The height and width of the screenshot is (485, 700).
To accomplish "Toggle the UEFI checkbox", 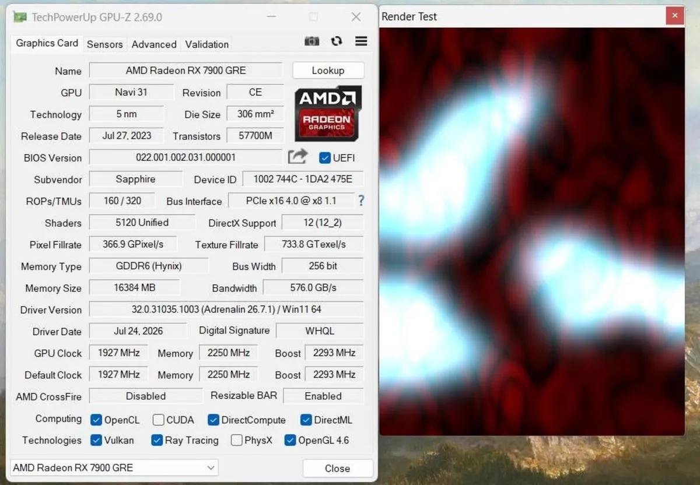I will coord(324,157).
